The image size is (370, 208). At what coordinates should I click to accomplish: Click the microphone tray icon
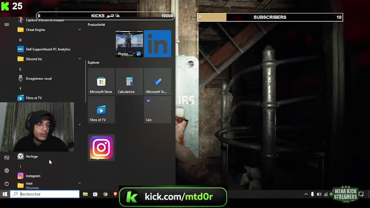coord(312,194)
